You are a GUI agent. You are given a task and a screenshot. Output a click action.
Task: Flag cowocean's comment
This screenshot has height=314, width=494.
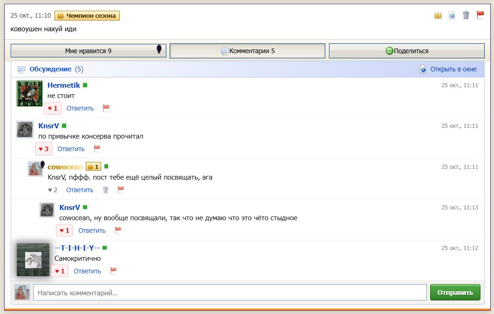(x=121, y=189)
